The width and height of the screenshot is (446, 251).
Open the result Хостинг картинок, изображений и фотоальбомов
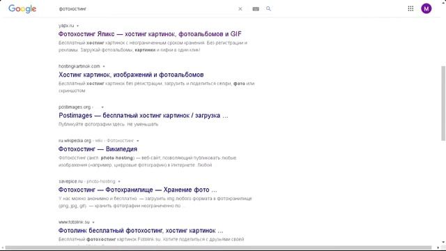(x=131, y=75)
